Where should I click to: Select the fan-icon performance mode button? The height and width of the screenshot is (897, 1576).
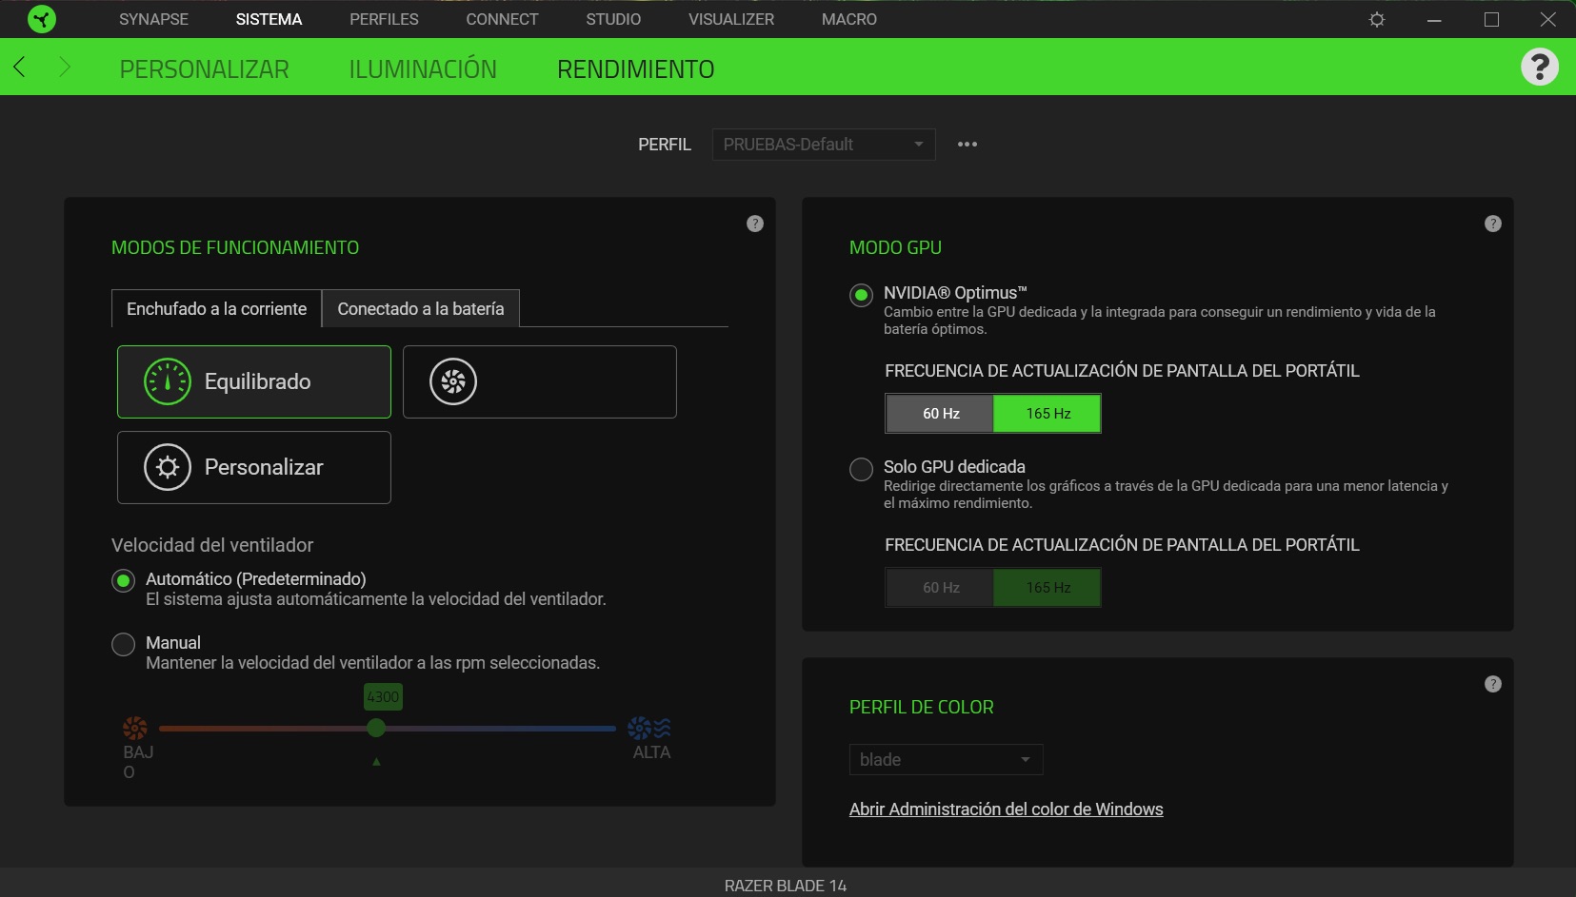pyautogui.click(x=540, y=381)
